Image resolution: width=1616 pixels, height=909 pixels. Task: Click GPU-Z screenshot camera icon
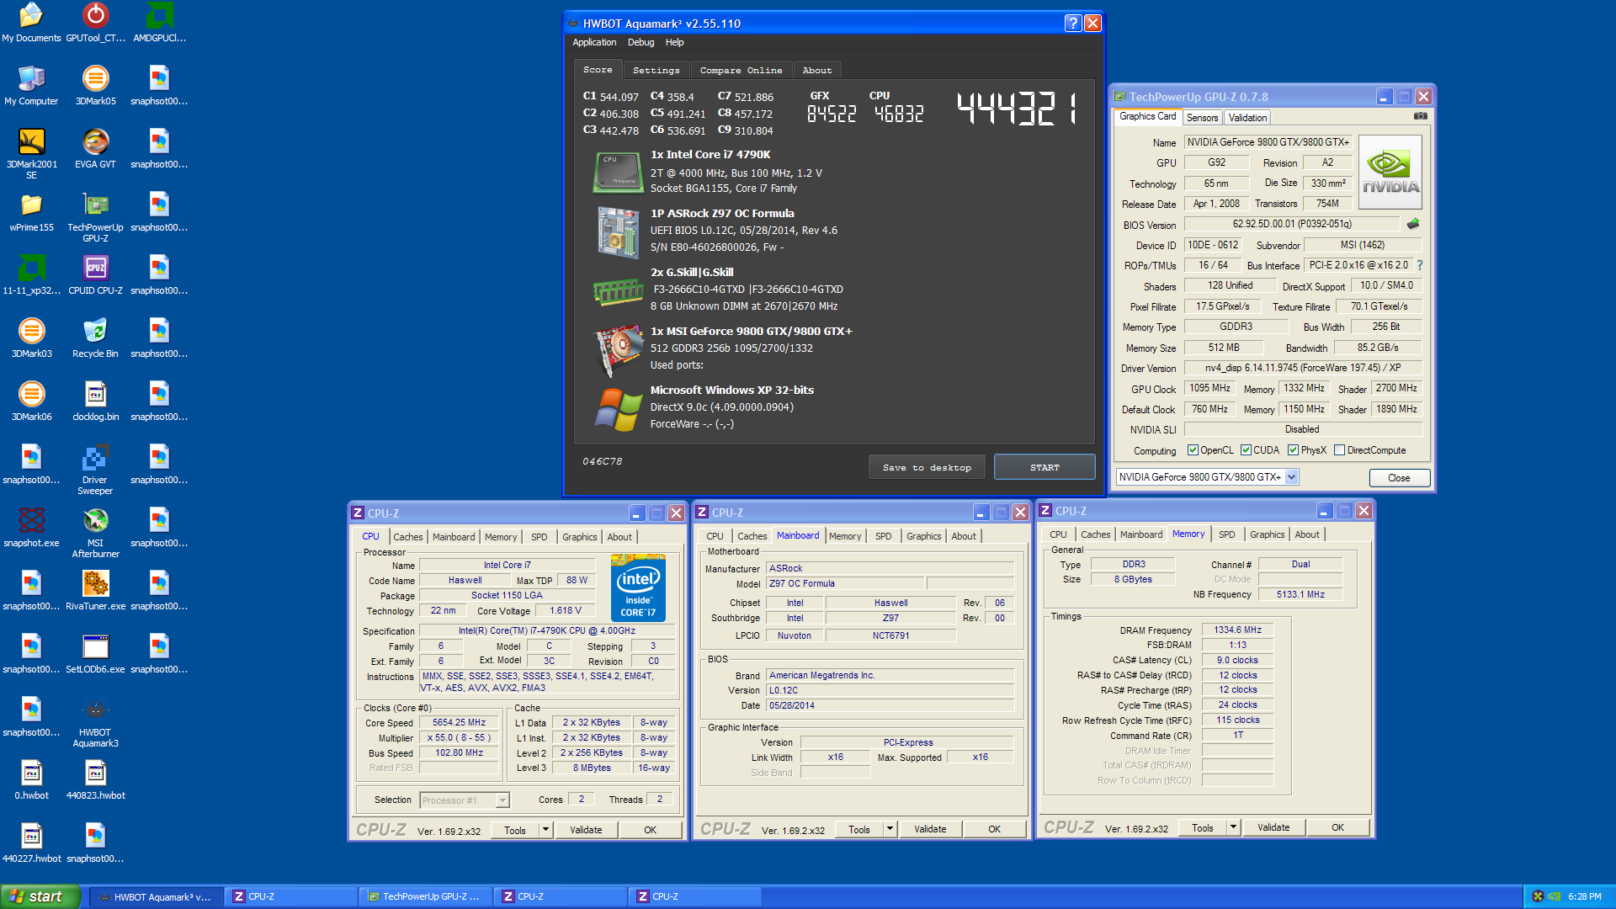pos(1421,116)
